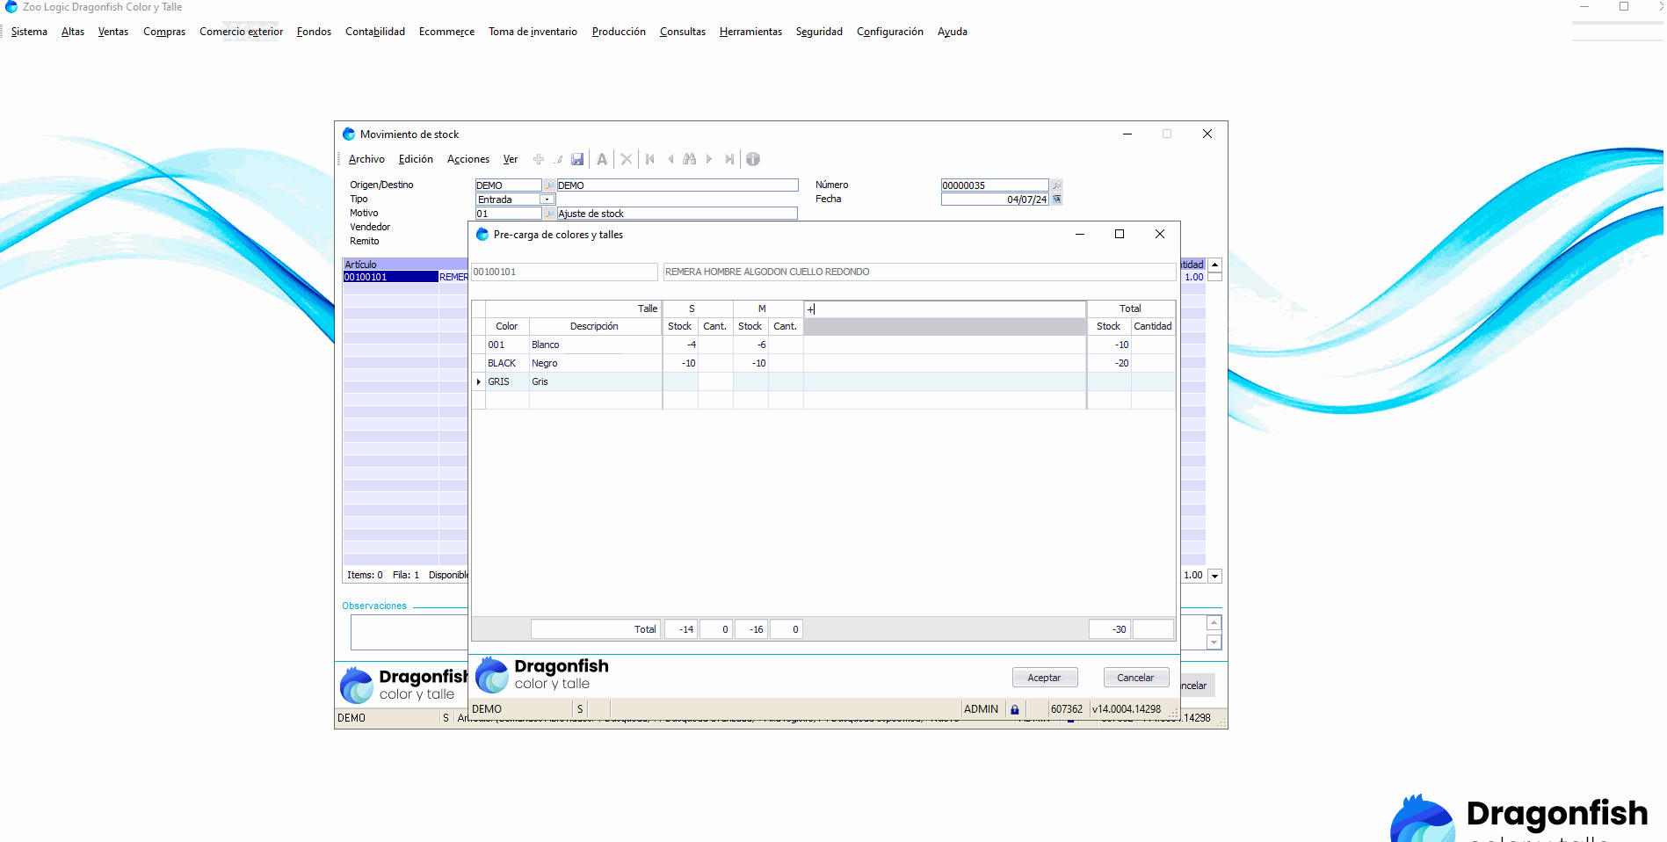This screenshot has width=1667, height=842.
Task: Open the Ayuda menu
Action: tap(953, 32)
